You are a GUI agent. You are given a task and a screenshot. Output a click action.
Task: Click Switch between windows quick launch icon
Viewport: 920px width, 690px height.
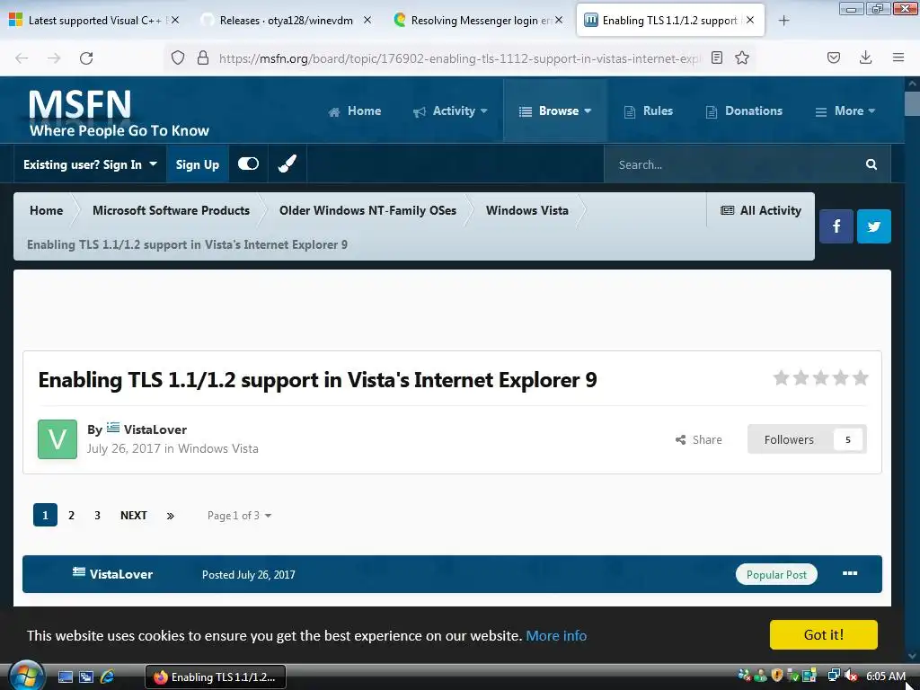pyautogui.click(x=86, y=677)
